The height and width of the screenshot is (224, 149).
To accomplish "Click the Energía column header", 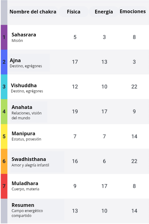I will tap(104, 12).
